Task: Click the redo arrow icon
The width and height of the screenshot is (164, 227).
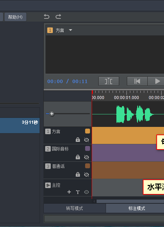Action: (58, 16)
